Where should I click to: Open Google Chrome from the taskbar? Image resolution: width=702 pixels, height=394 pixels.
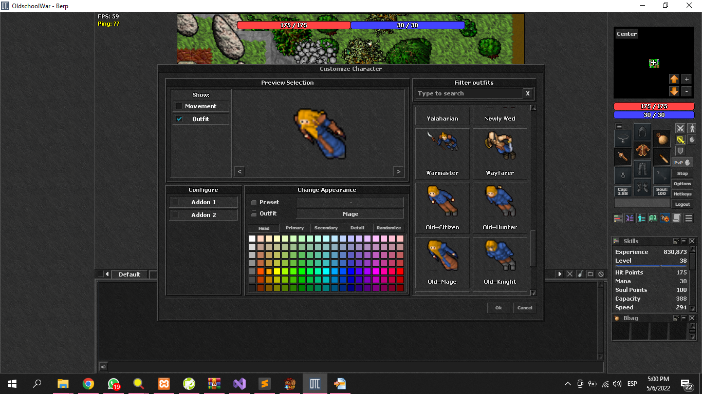(x=88, y=383)
